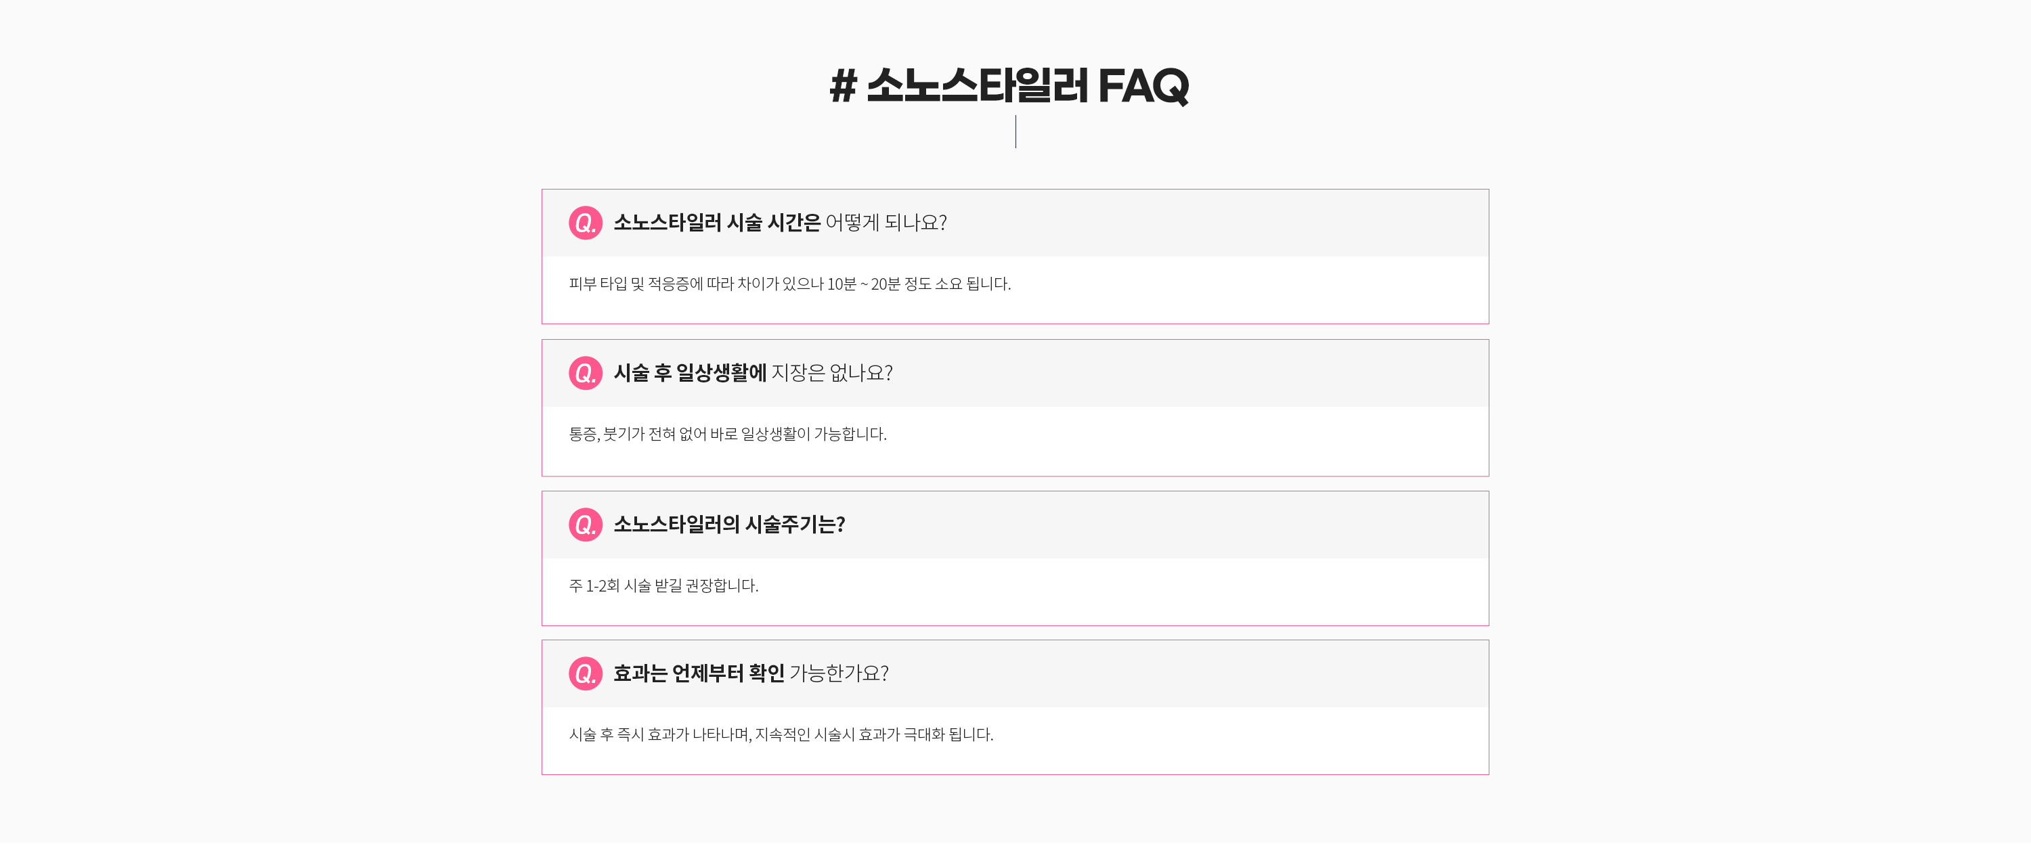
Task: Expand the question 소노스타일러 시술 시간은
Action: [1015, 223]
